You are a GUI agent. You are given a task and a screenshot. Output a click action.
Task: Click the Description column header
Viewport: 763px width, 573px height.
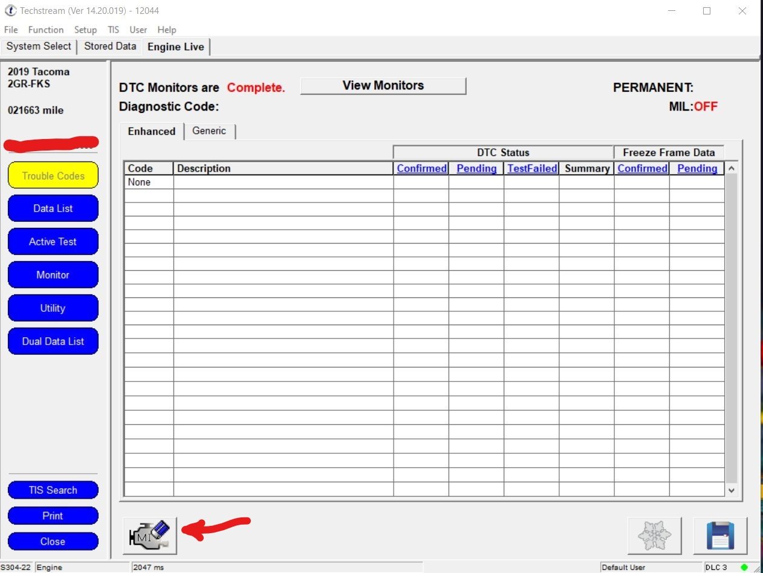click(x=284, y=169)
